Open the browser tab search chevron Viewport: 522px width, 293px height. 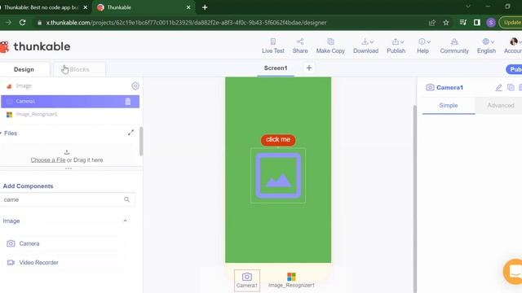coord(468,7)
